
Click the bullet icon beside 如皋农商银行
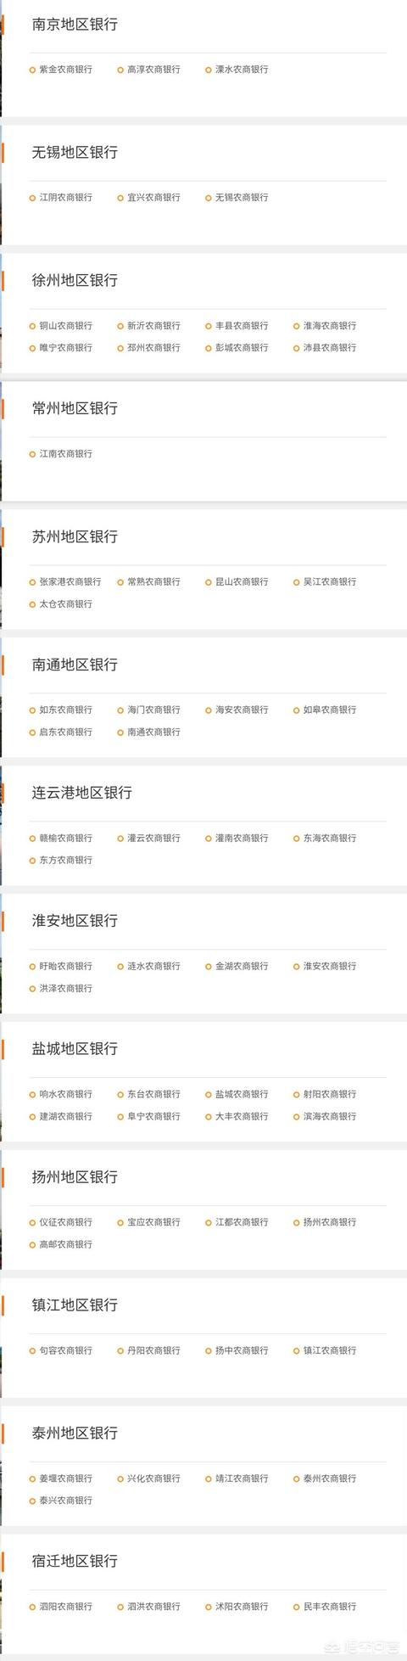pyautogui.click(x=297, y=710)
